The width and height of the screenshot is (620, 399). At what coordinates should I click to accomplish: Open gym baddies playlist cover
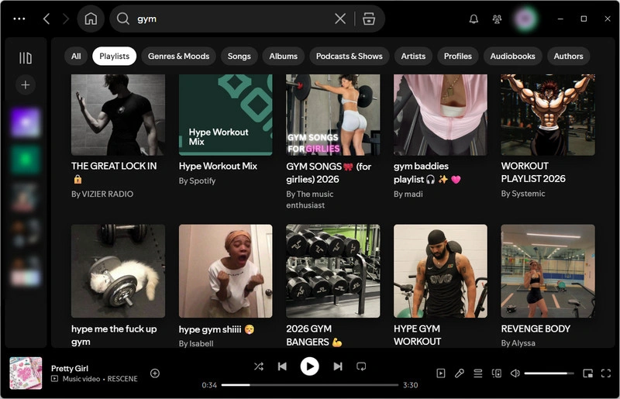(x=440, y=115)
